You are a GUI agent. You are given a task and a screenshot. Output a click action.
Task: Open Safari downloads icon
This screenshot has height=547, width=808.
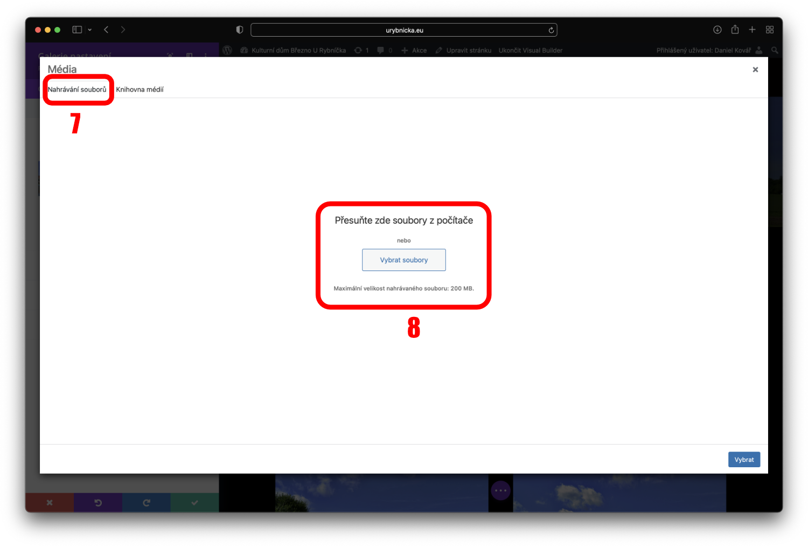pyautogui.click(x=717, y=30)
